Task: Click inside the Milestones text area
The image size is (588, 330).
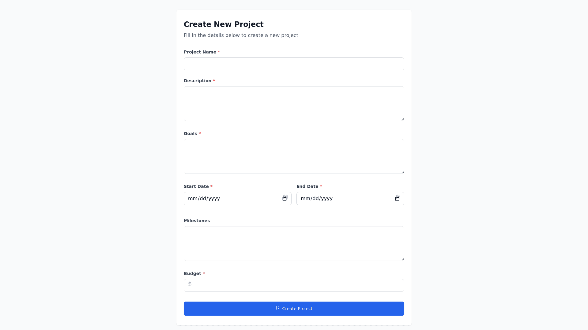Action: point(294,243)
